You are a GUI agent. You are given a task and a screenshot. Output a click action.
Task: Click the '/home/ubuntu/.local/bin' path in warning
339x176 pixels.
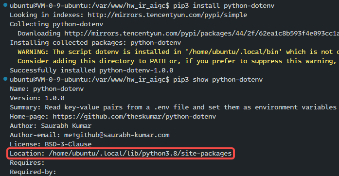234,52
